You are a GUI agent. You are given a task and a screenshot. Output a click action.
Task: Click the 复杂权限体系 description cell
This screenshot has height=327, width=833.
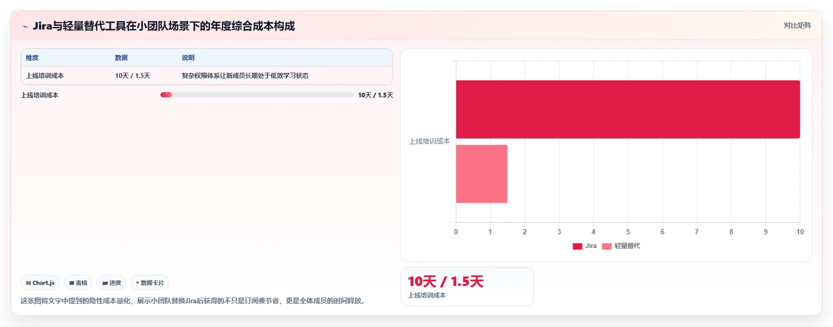tap(245, 76)
